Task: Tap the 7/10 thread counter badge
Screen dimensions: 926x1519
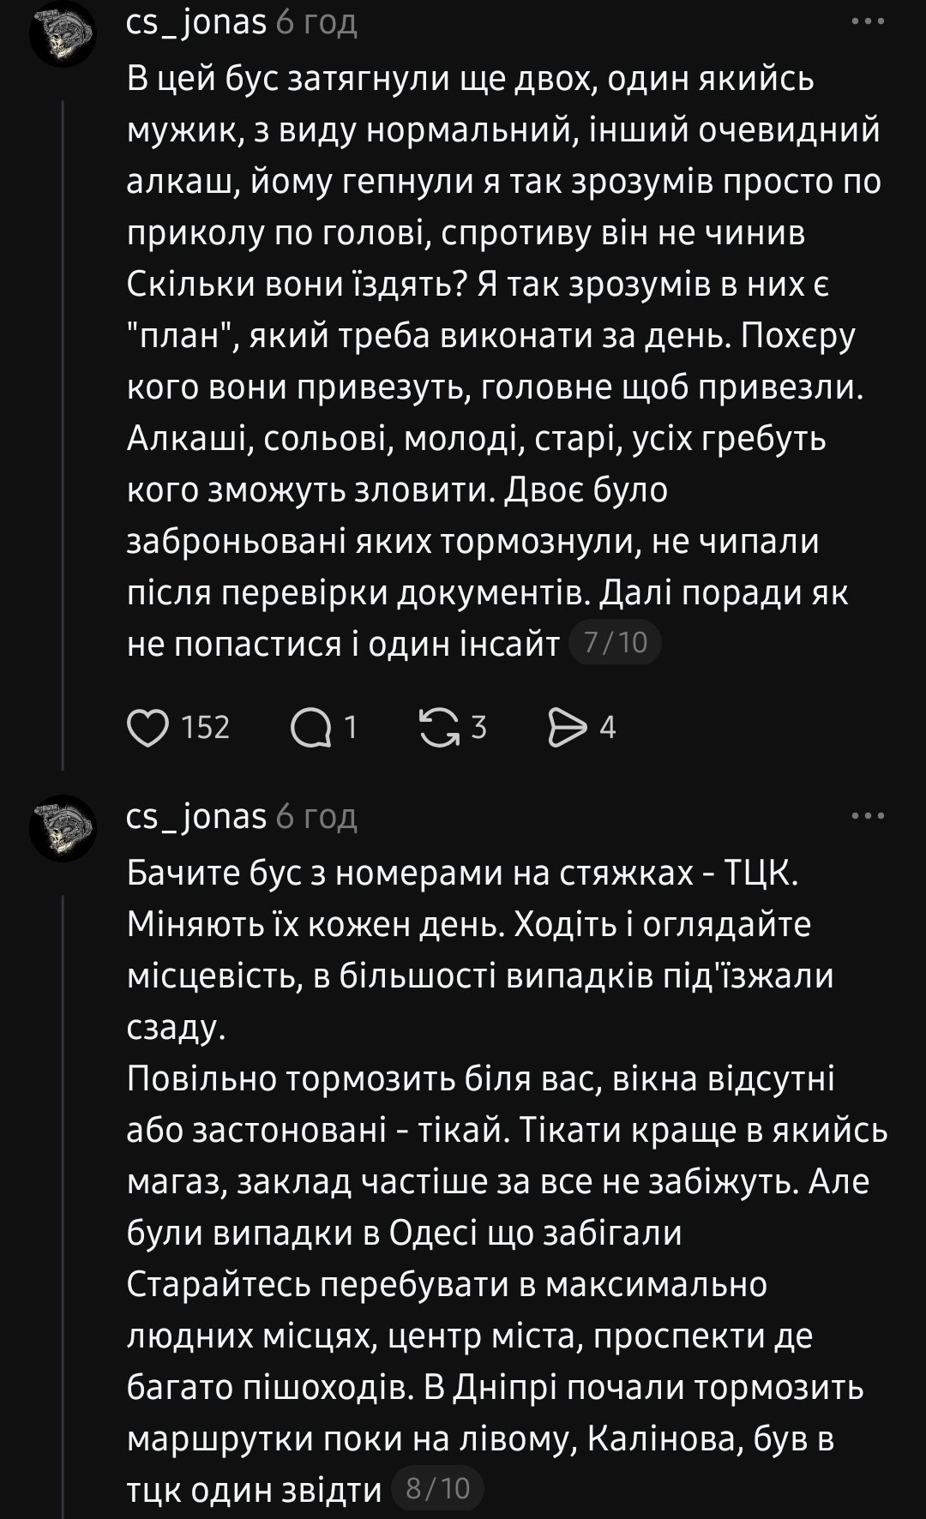Action: pos(615,642)
